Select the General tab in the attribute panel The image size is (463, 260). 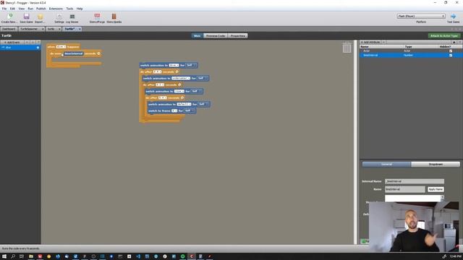point(386,164)
